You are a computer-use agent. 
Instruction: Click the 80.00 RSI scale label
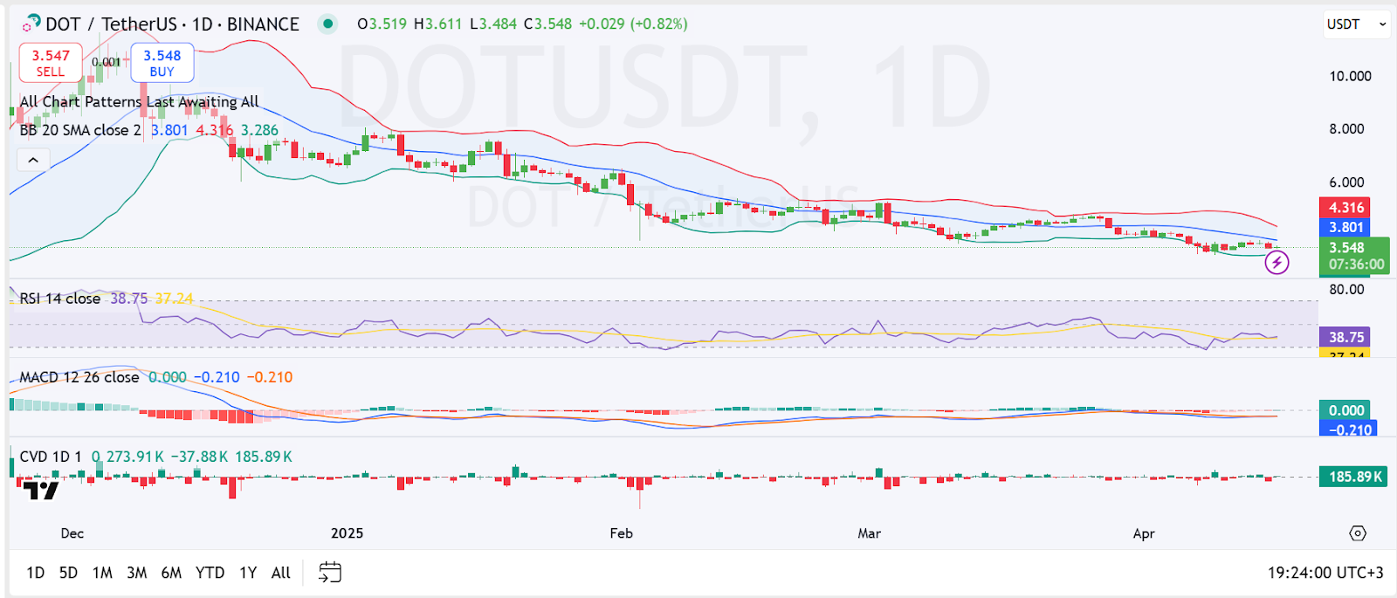(1345, 289)
